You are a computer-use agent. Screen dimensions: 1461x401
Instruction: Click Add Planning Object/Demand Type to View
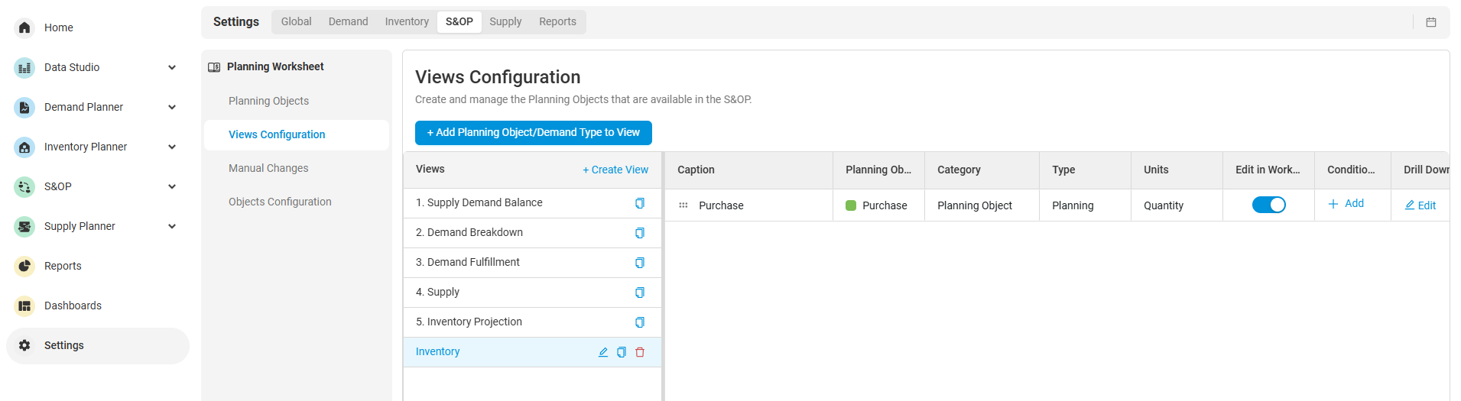tap(533, 132)
